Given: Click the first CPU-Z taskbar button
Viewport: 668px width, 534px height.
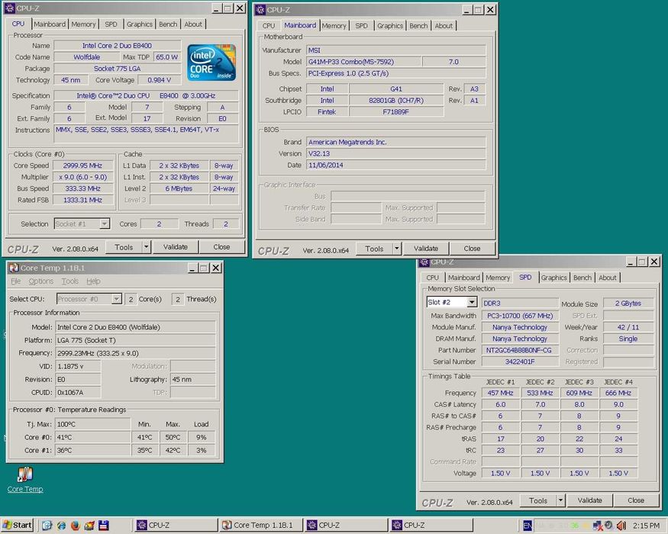Looking at the screenshot, I should [176, 525].
